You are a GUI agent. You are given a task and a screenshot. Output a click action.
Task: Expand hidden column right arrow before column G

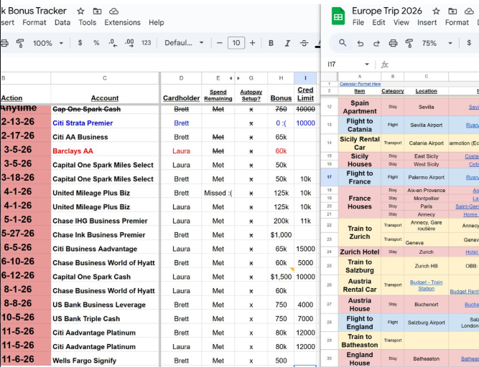(238, 78)
